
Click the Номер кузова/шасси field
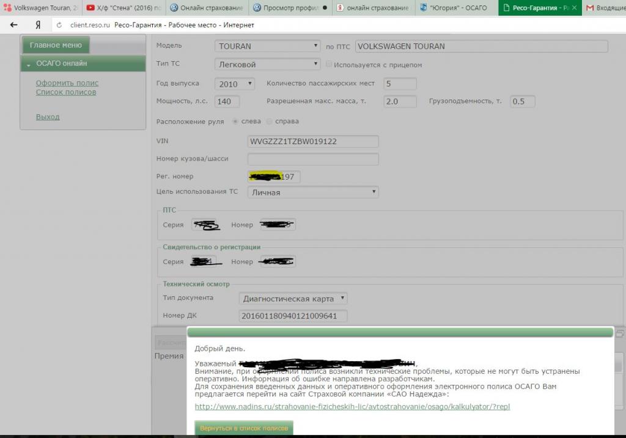[x=313, y=159]
